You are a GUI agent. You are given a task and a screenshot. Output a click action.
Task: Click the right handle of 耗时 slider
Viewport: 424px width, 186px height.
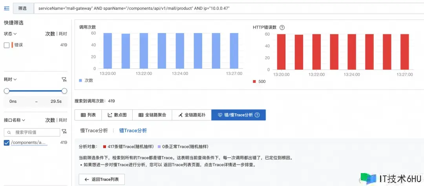point(64,91)
